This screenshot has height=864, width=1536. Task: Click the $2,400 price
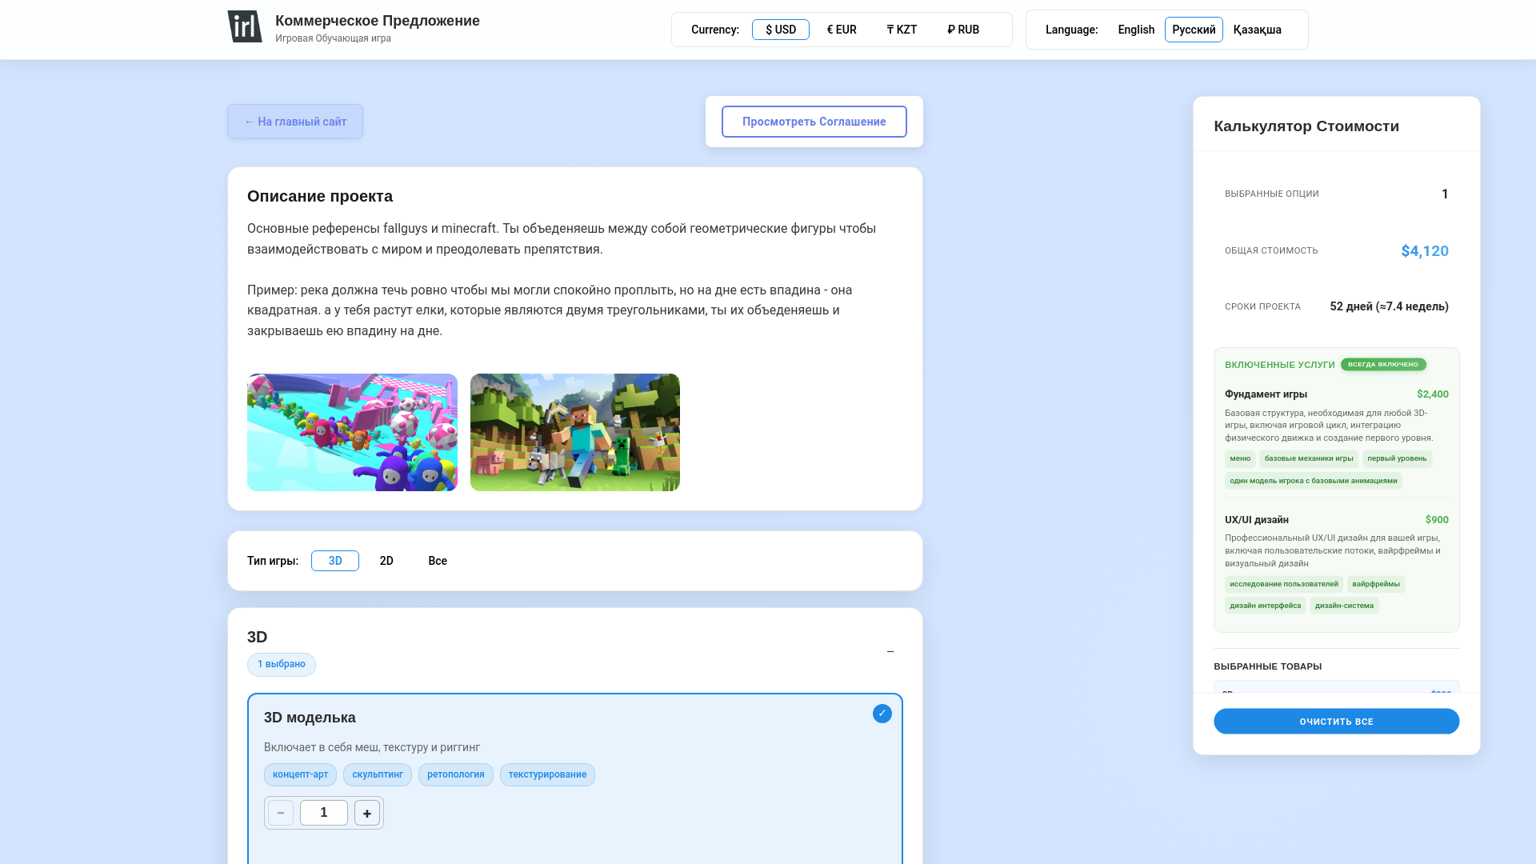click(1433, 394)
